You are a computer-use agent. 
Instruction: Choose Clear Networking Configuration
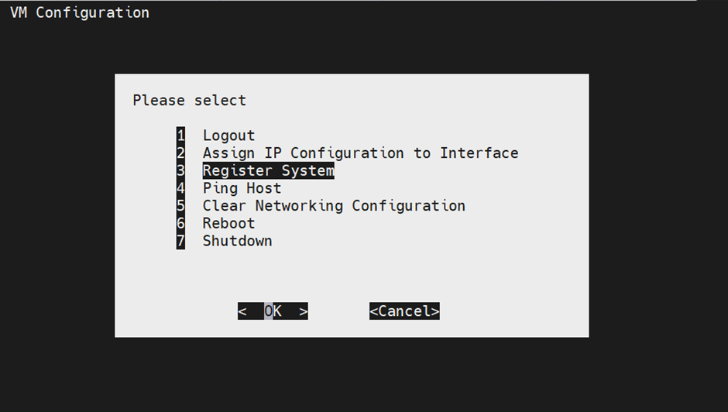(x=334, y=206)
